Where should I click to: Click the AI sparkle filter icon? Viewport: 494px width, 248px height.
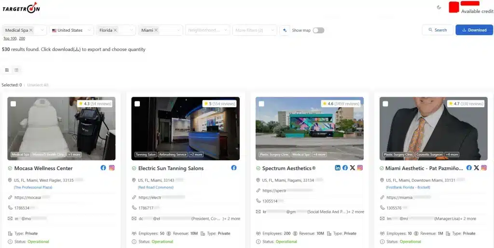click(x=285, y=30)
